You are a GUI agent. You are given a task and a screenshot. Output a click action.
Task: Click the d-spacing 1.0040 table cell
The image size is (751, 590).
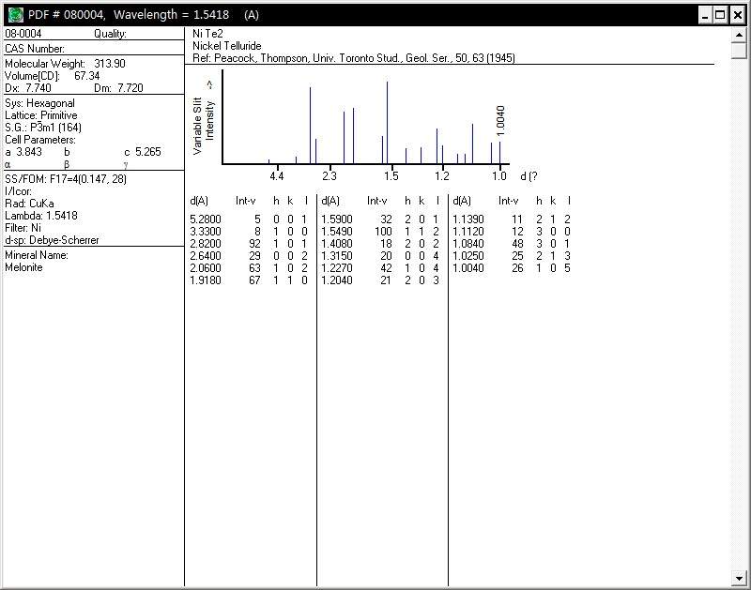(x=468, y=268)
